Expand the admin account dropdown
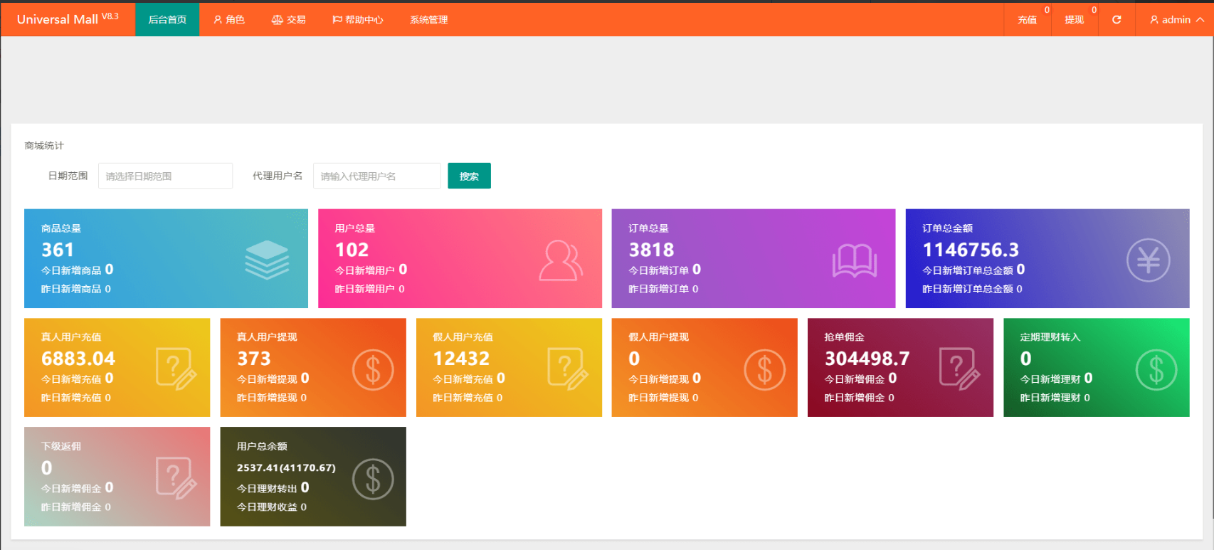The width and height of the screenshot is (1214, 550). [1176, 19]
